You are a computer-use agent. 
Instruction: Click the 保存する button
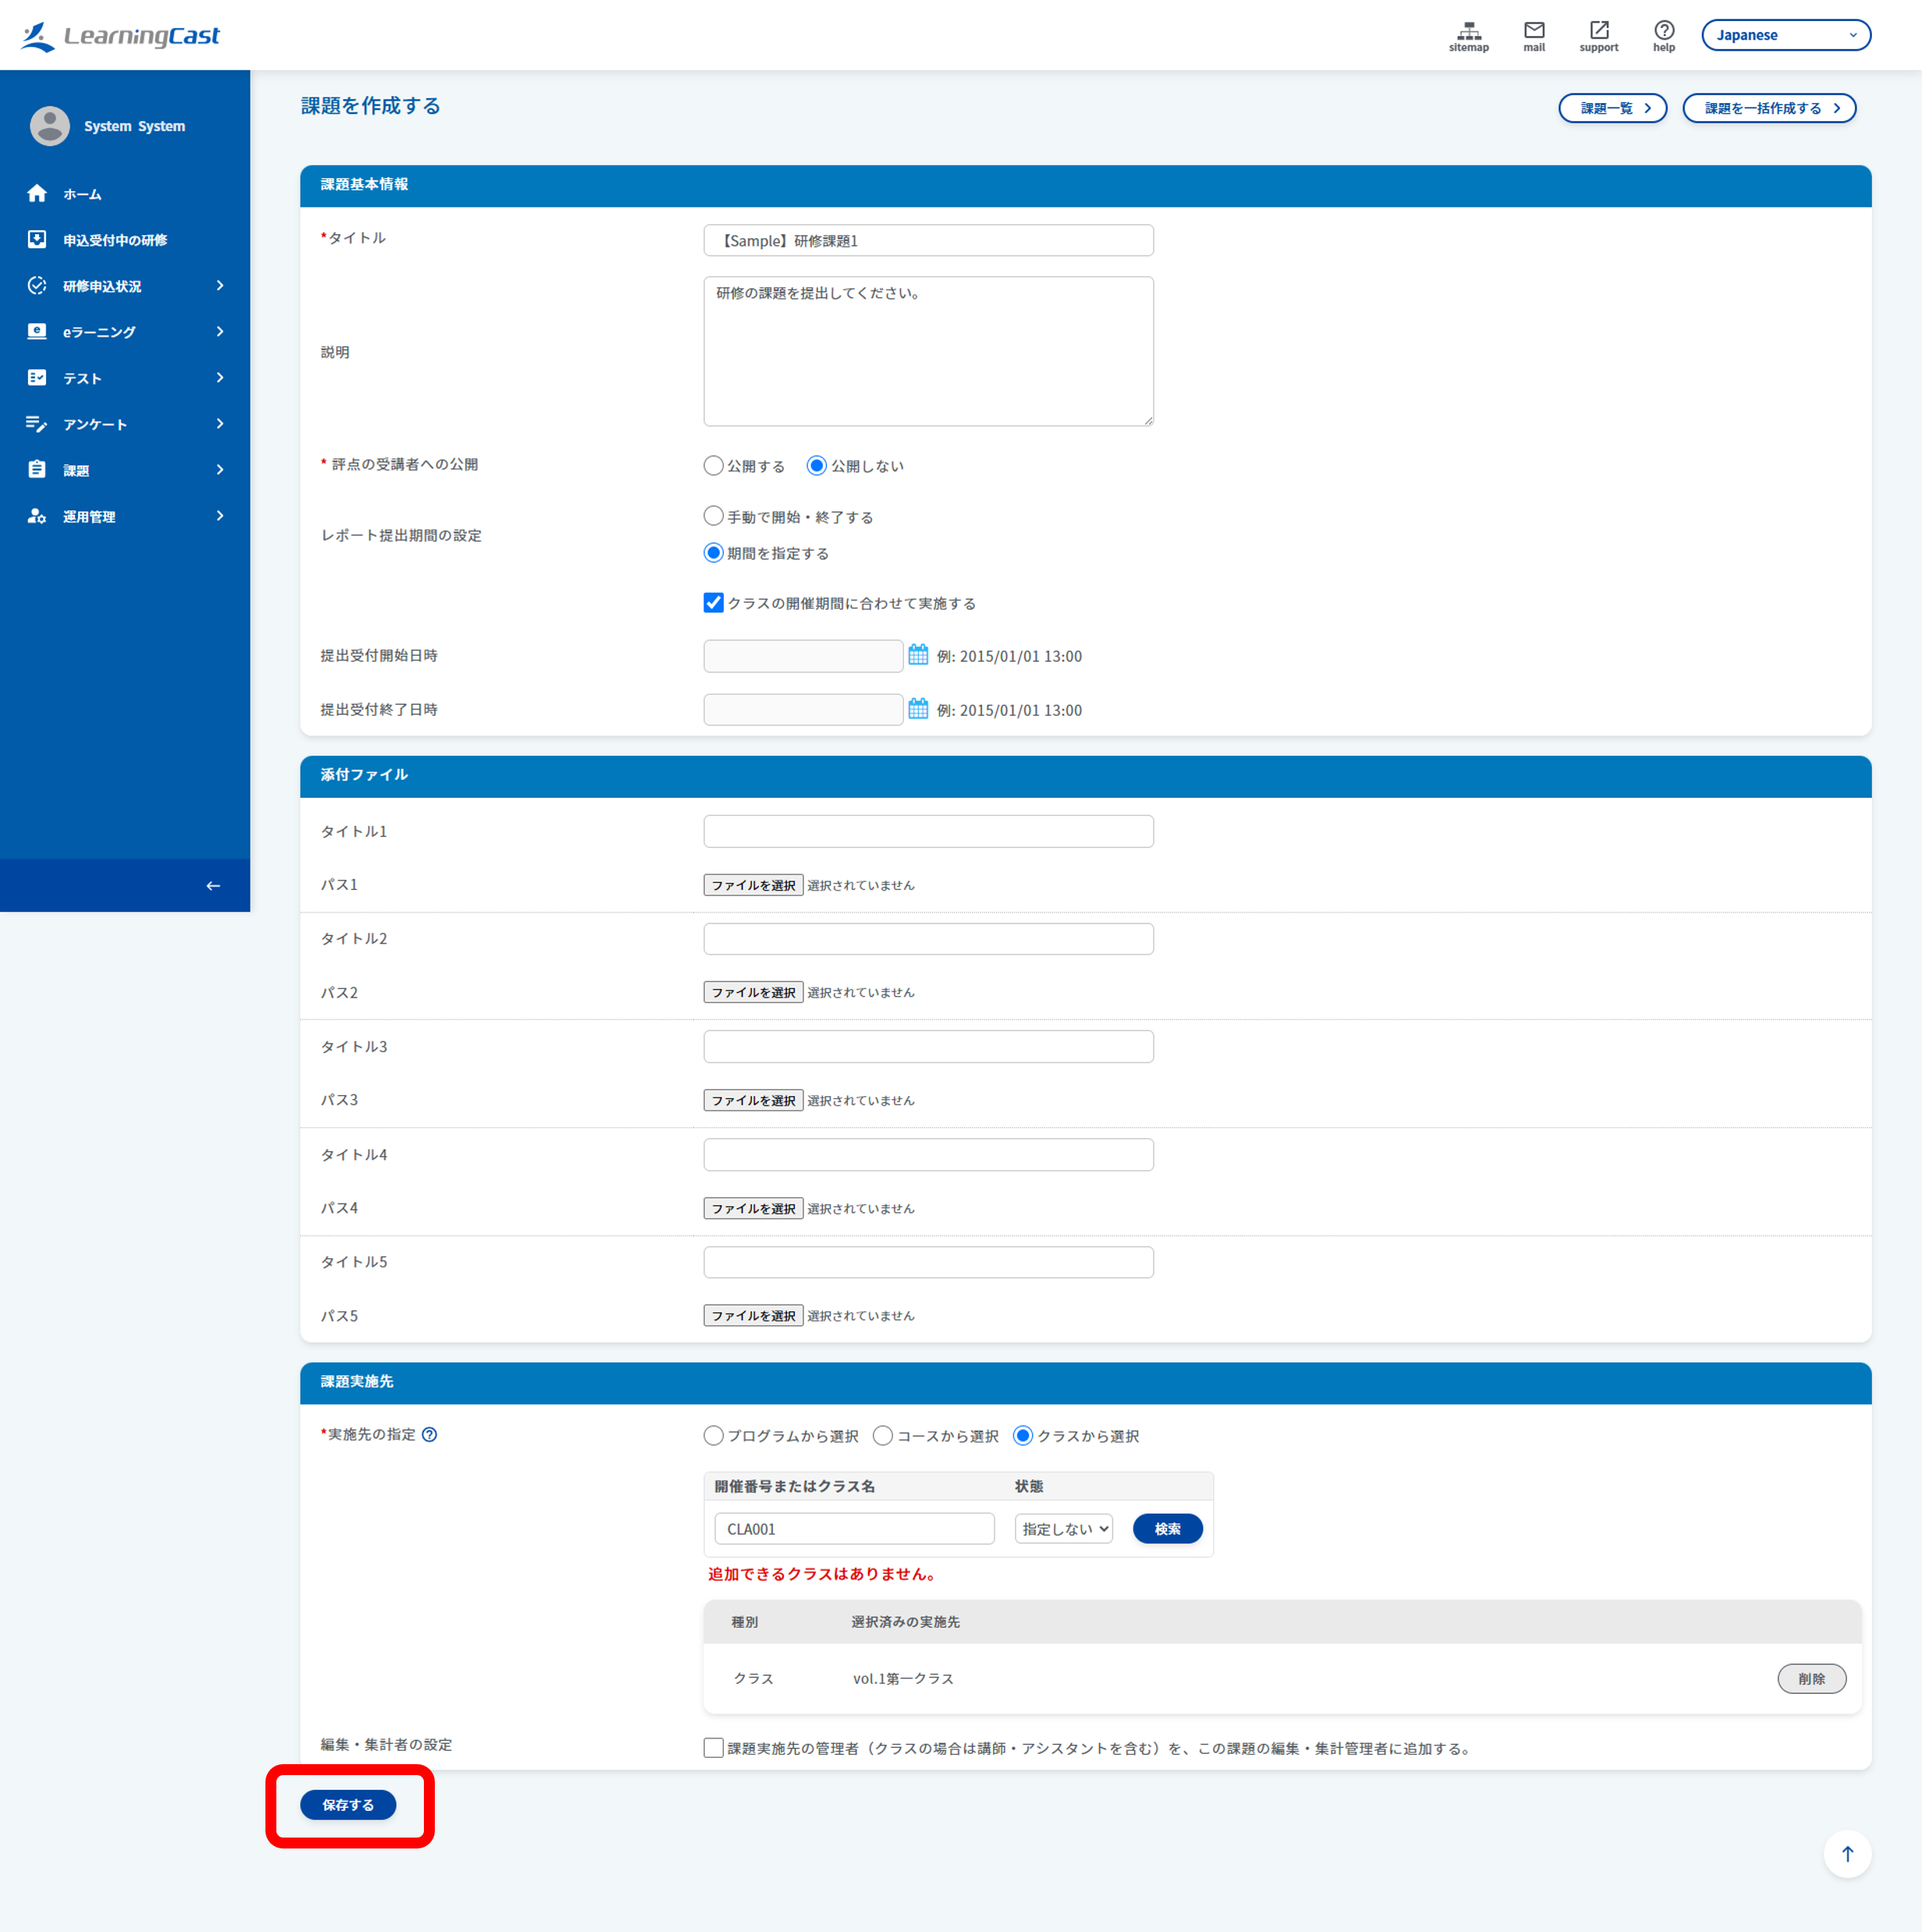click(x=348, y=1804)
